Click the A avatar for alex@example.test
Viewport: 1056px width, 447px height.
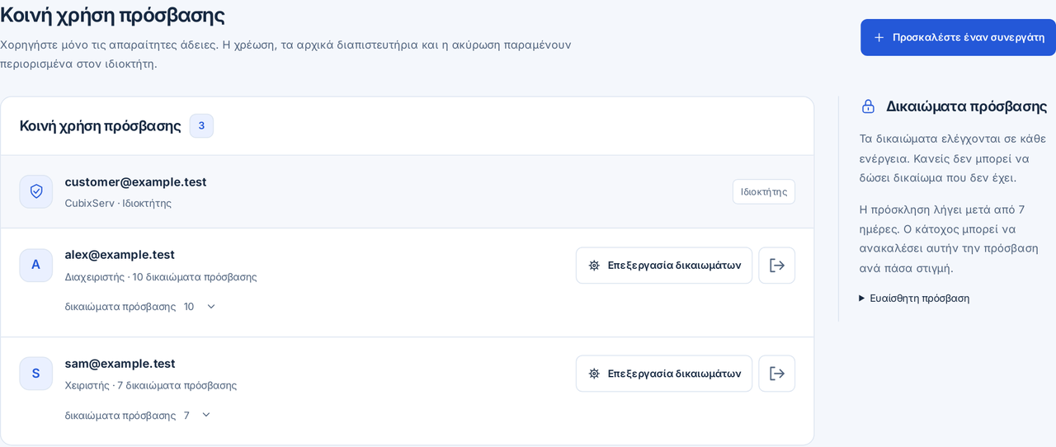pos(36,265)
